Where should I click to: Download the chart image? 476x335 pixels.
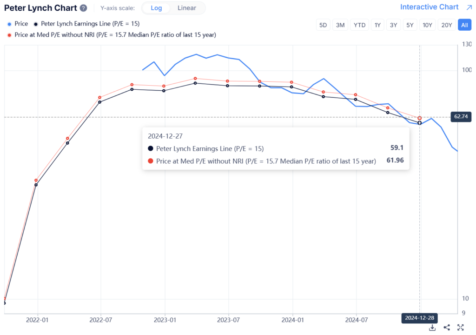(x=432, y=328)
